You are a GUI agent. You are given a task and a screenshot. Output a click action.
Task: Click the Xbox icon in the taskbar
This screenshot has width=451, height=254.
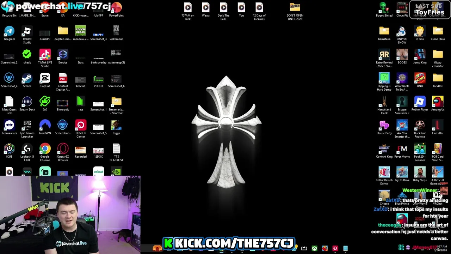pyautogui.click(x=314, y=248)
